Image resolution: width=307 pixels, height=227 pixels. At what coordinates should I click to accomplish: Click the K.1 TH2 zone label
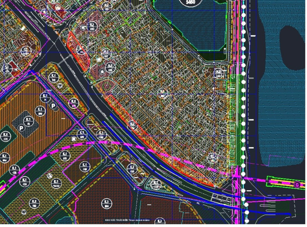[35, 202]
